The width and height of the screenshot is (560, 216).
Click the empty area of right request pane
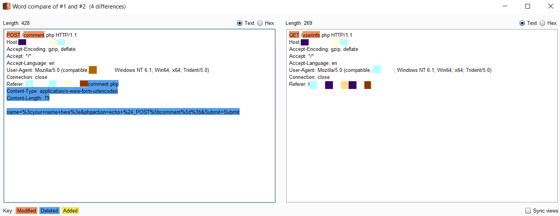[421, 148]
